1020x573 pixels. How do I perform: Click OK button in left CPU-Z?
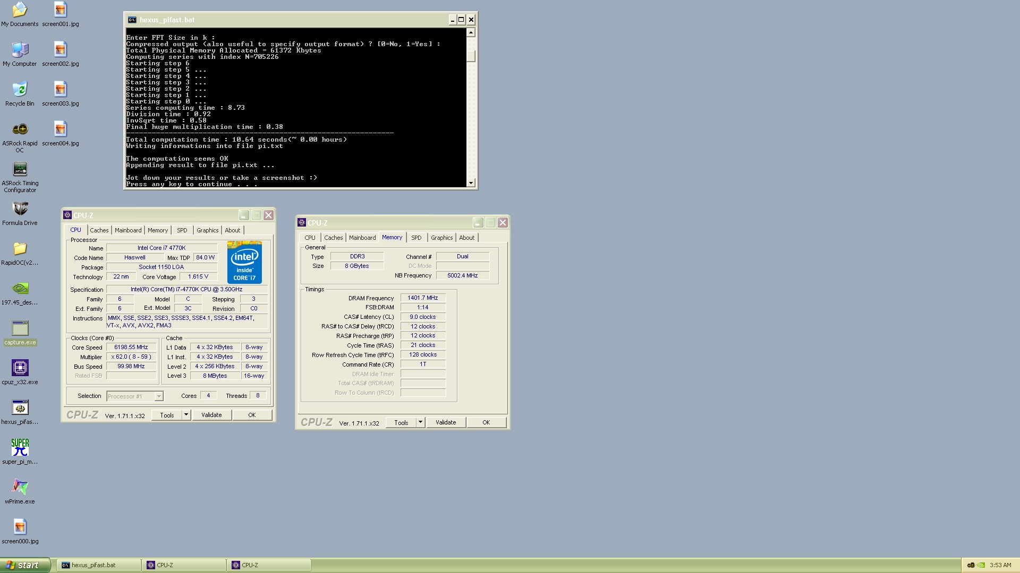coord(252,415)
